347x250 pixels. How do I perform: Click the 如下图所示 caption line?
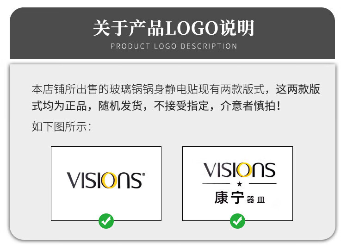61,127
